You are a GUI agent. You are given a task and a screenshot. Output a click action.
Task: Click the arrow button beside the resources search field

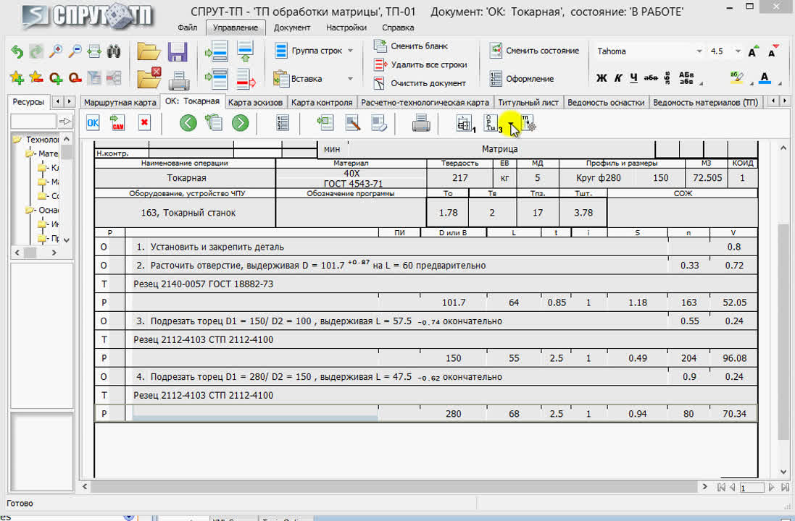point(65,121)
